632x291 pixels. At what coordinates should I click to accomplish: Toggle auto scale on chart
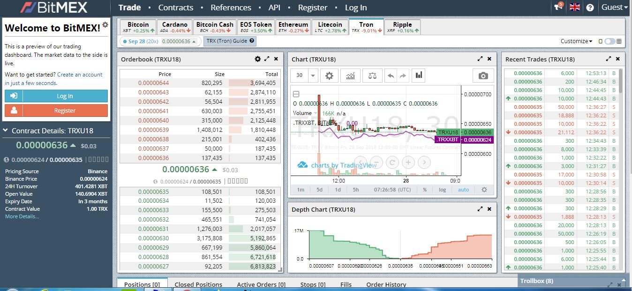(x=463, y=190)
